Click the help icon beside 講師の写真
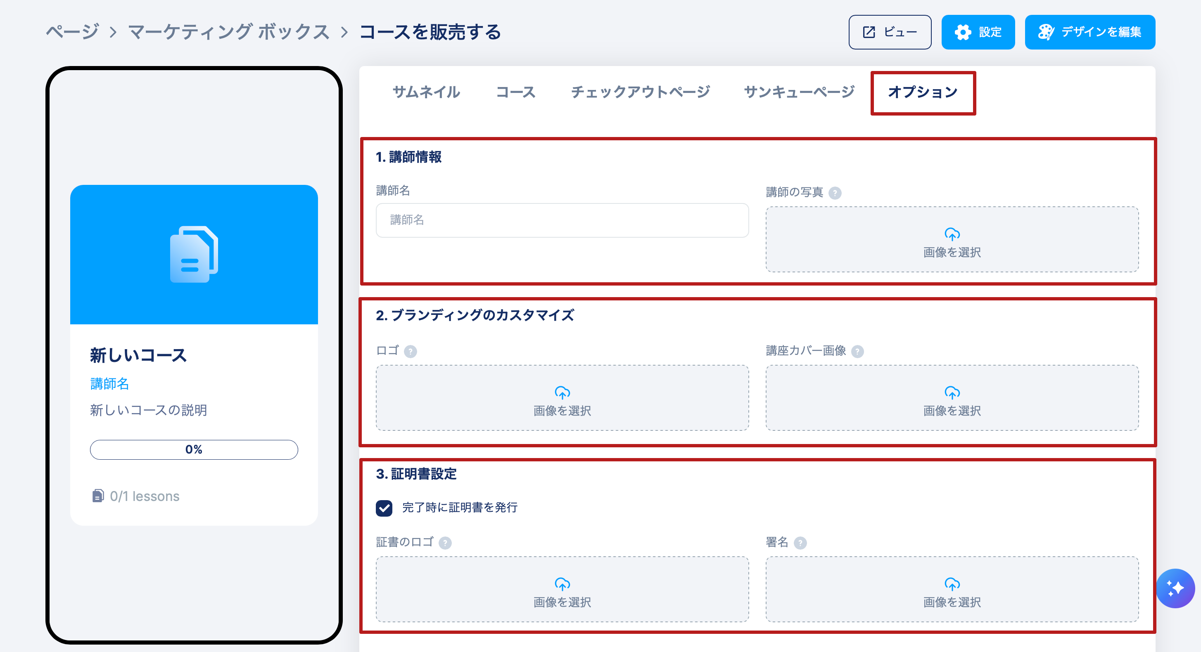 835,193
